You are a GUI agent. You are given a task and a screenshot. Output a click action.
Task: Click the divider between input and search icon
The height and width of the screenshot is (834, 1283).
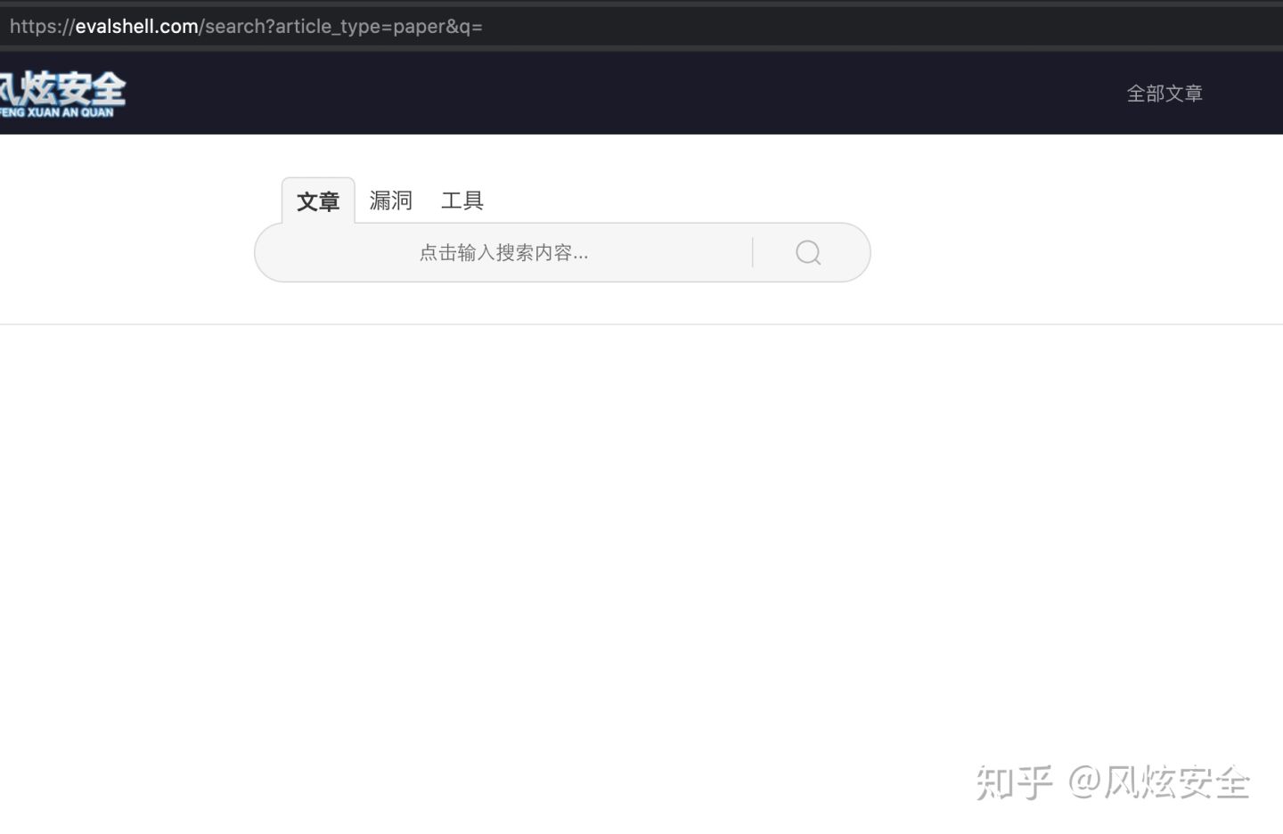click(x=753, y=253)
